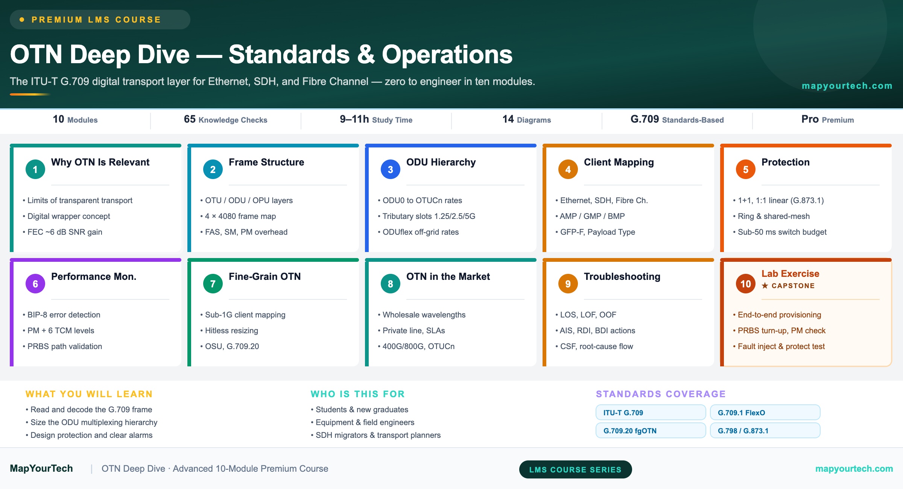
Task: Click 'Hitless resizing' bullet
Action: (x=229, y=331)
